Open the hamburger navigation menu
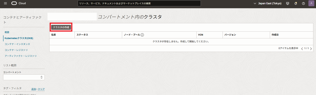Screen dimensions: 316x95 click(x=6, y=3)
